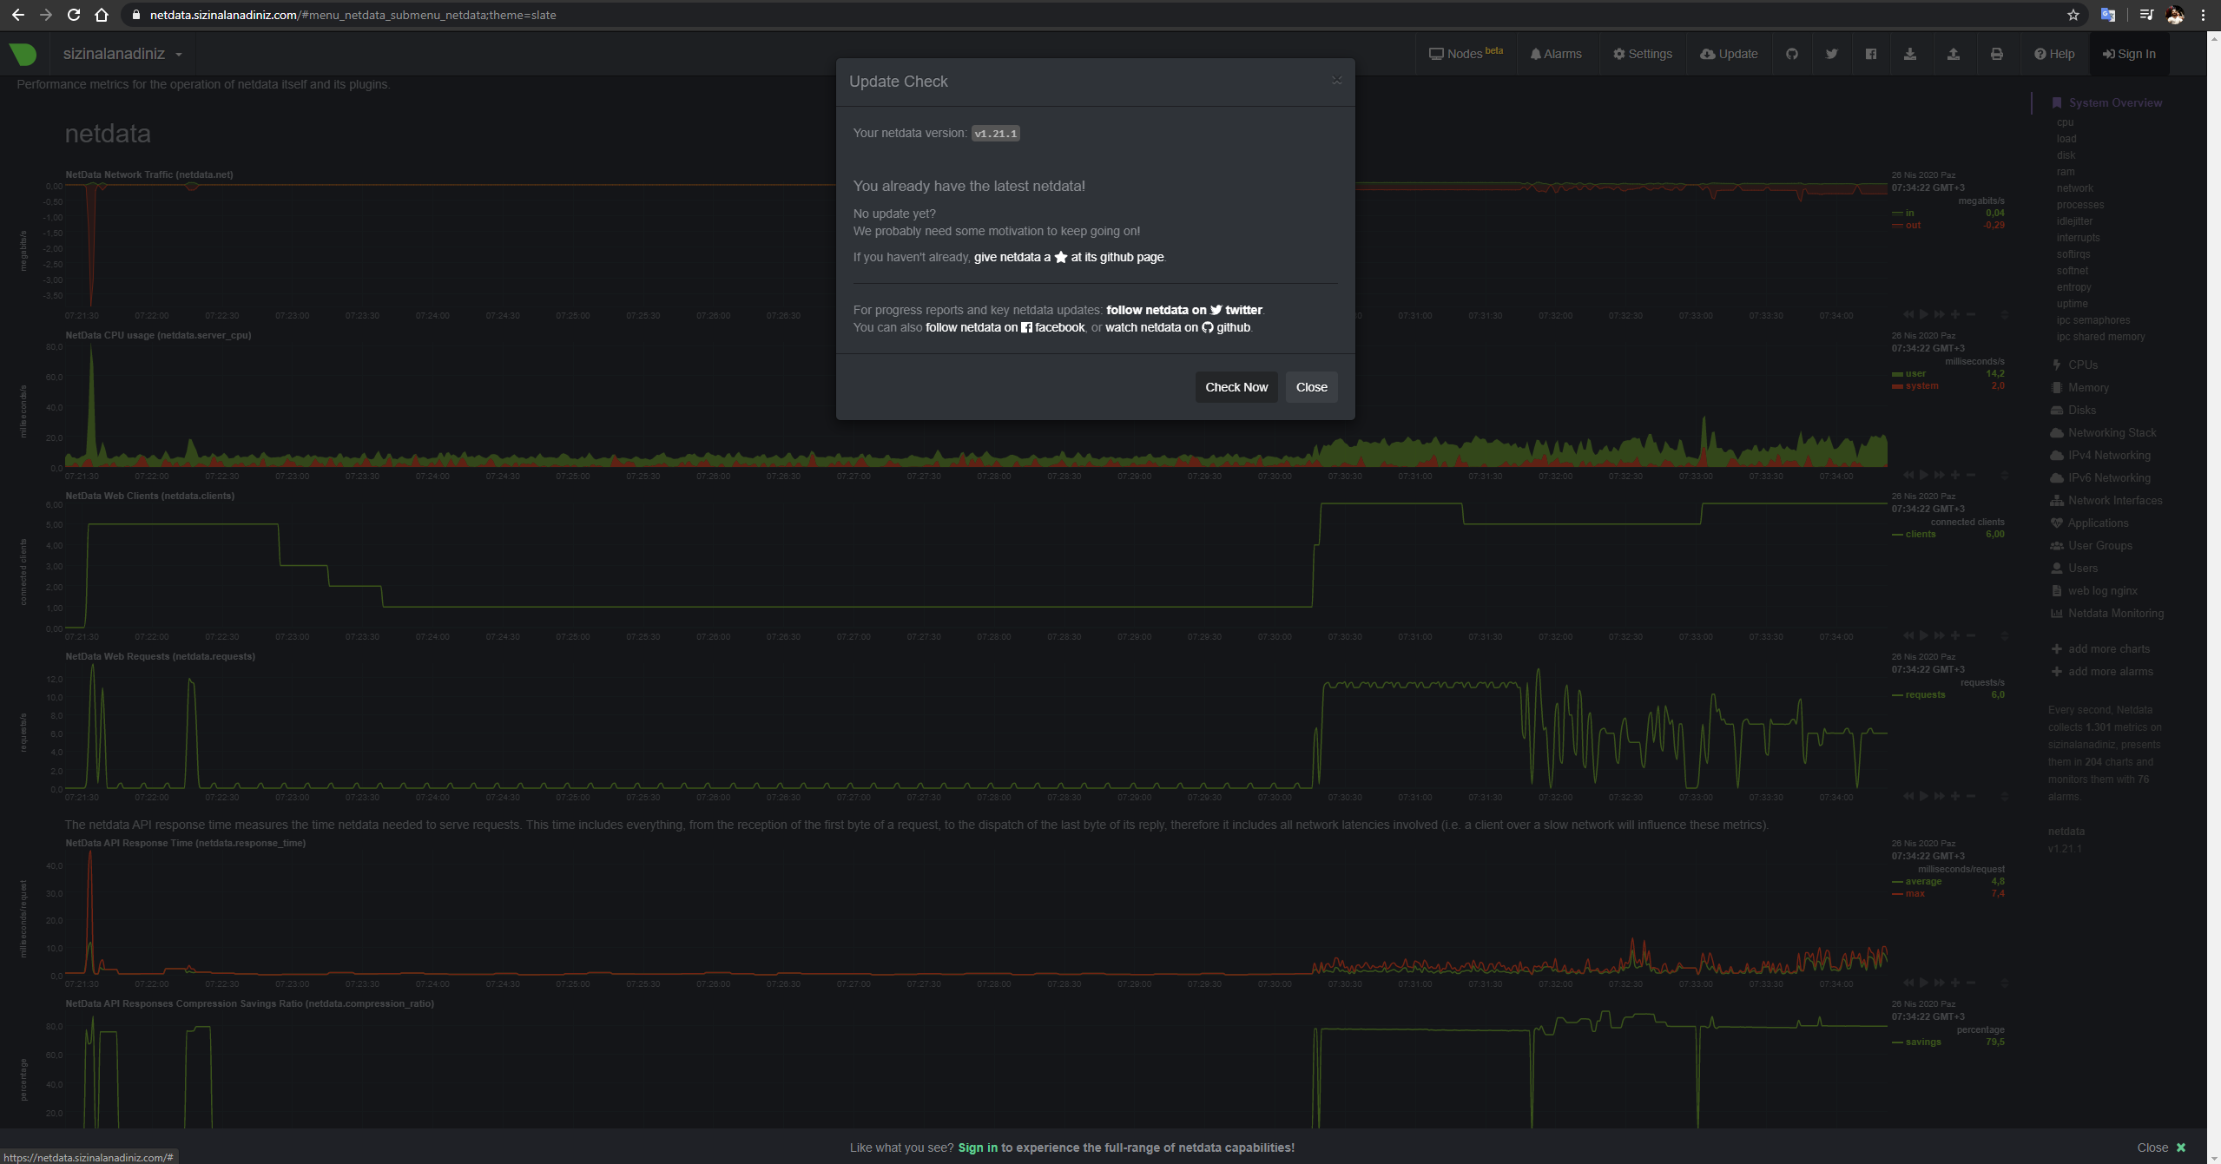Open the media control icon in browser toolbar

[2146, 15]
